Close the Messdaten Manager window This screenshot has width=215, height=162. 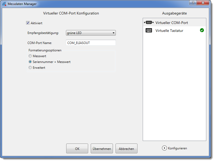[x=203, y=3]
